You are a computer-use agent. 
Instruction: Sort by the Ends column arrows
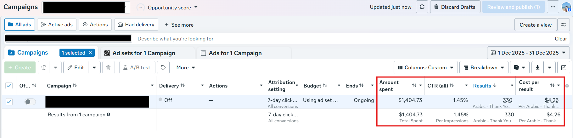tap(362, 85)
